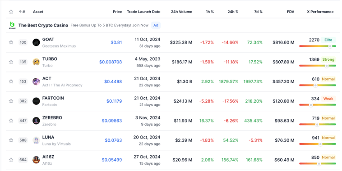
Task: Star the TURBO asset as favorite
Action: (11, 62)
